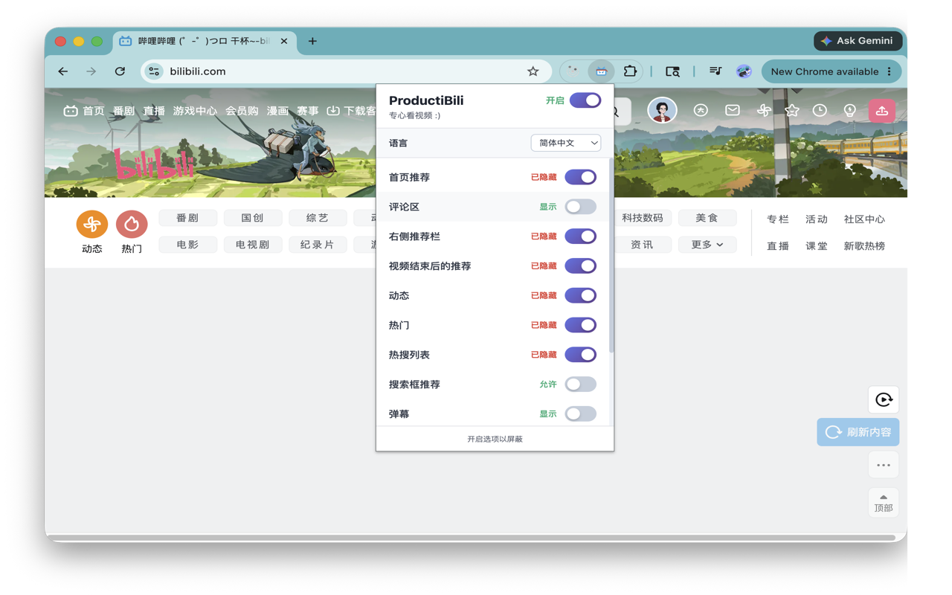Open the three dots more button on right

(884, 466)
